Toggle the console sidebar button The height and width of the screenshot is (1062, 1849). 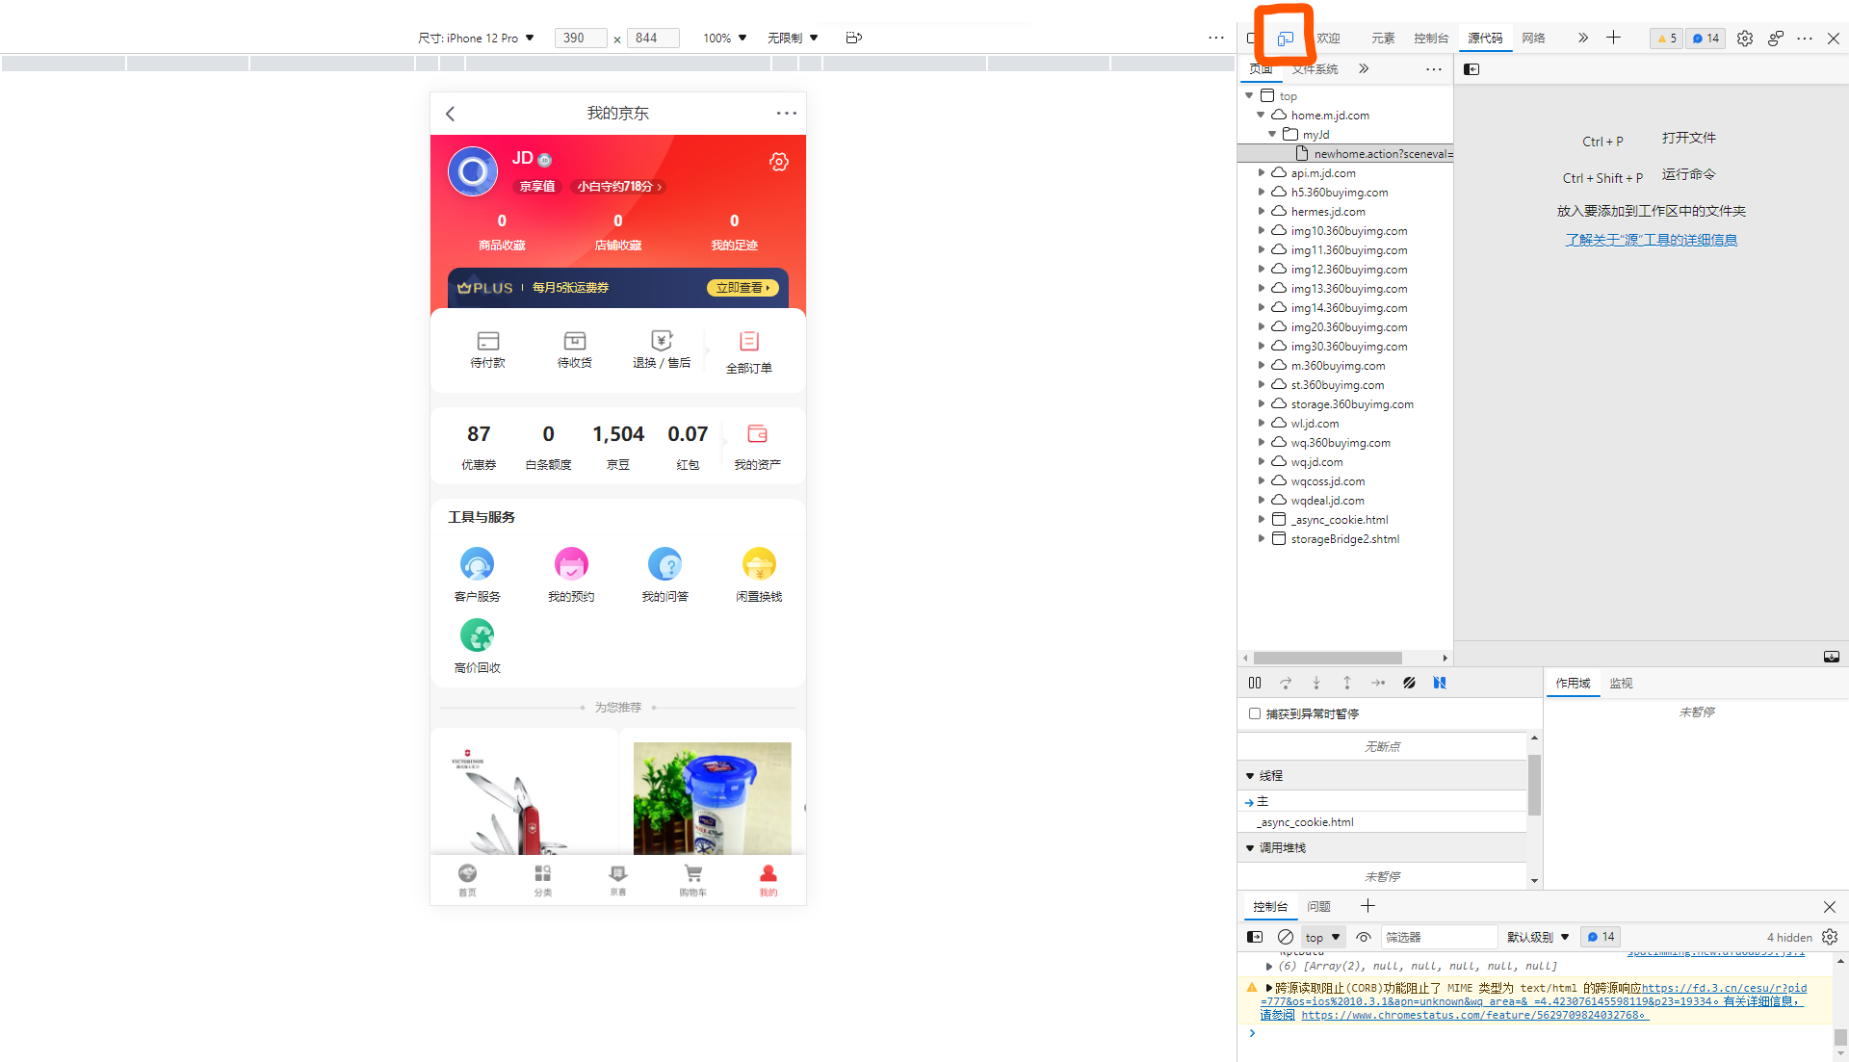(x=1254, y=937)
